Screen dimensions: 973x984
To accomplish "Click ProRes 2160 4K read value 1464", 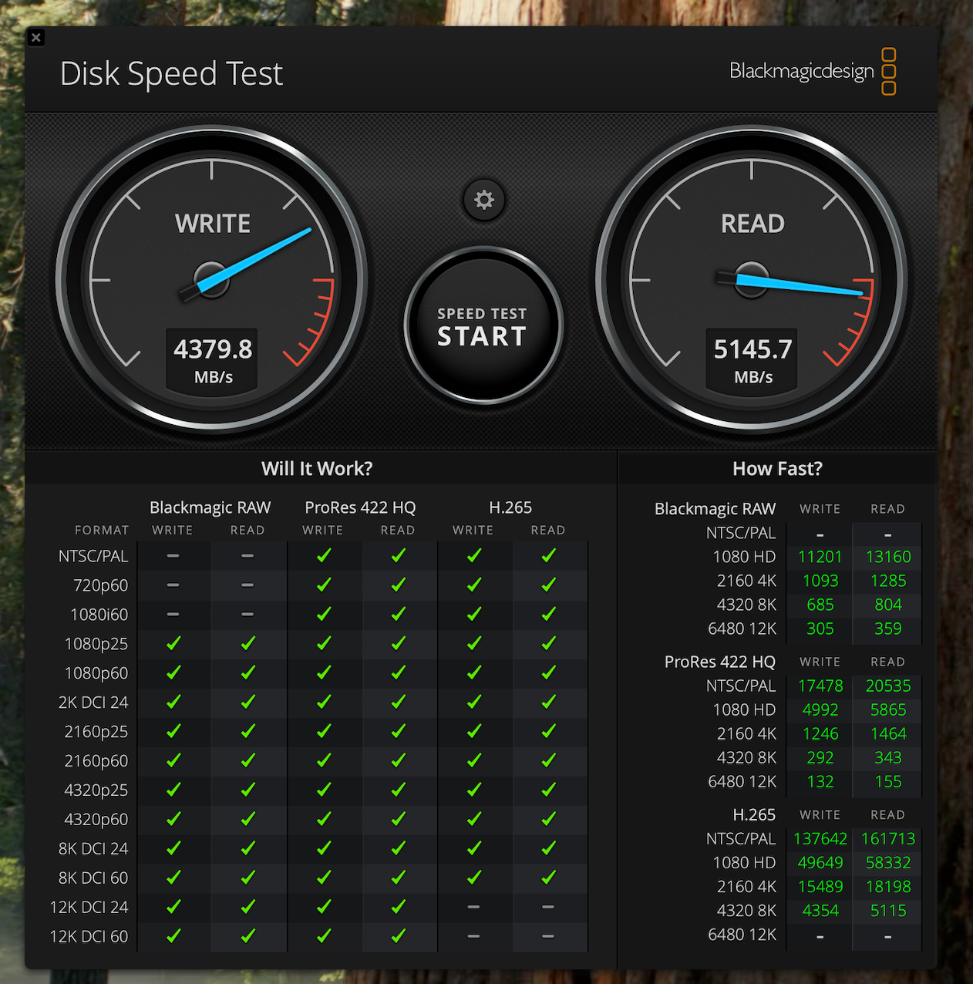I will coord(888,733).
